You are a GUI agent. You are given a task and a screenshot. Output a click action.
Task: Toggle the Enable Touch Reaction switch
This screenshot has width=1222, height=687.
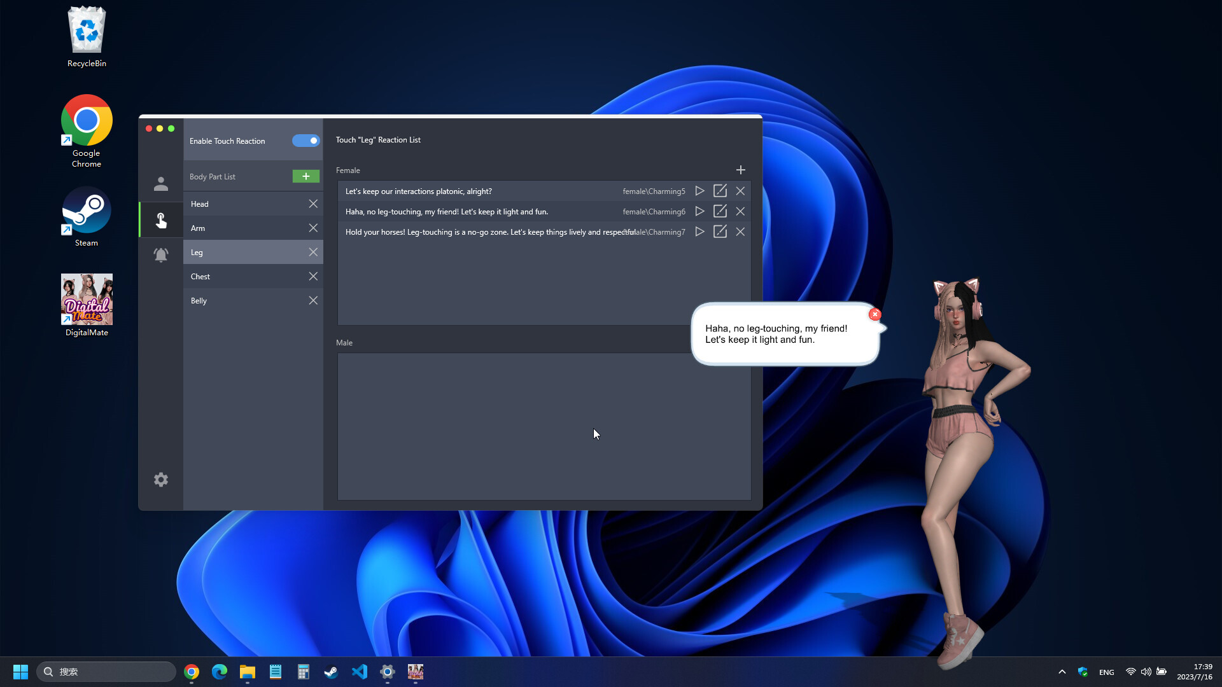pyautogui.click(x=305, y=140)
